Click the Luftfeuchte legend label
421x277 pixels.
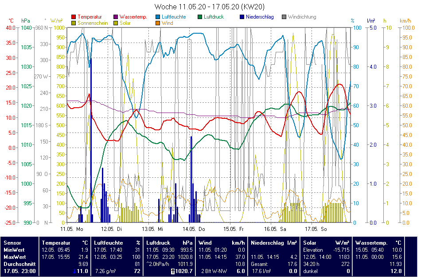(x=174, y=17)
